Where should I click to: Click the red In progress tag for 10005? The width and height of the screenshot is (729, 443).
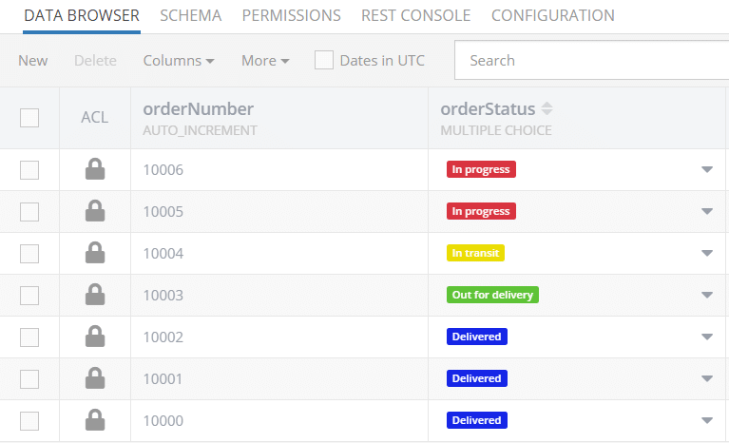point(481,211)
